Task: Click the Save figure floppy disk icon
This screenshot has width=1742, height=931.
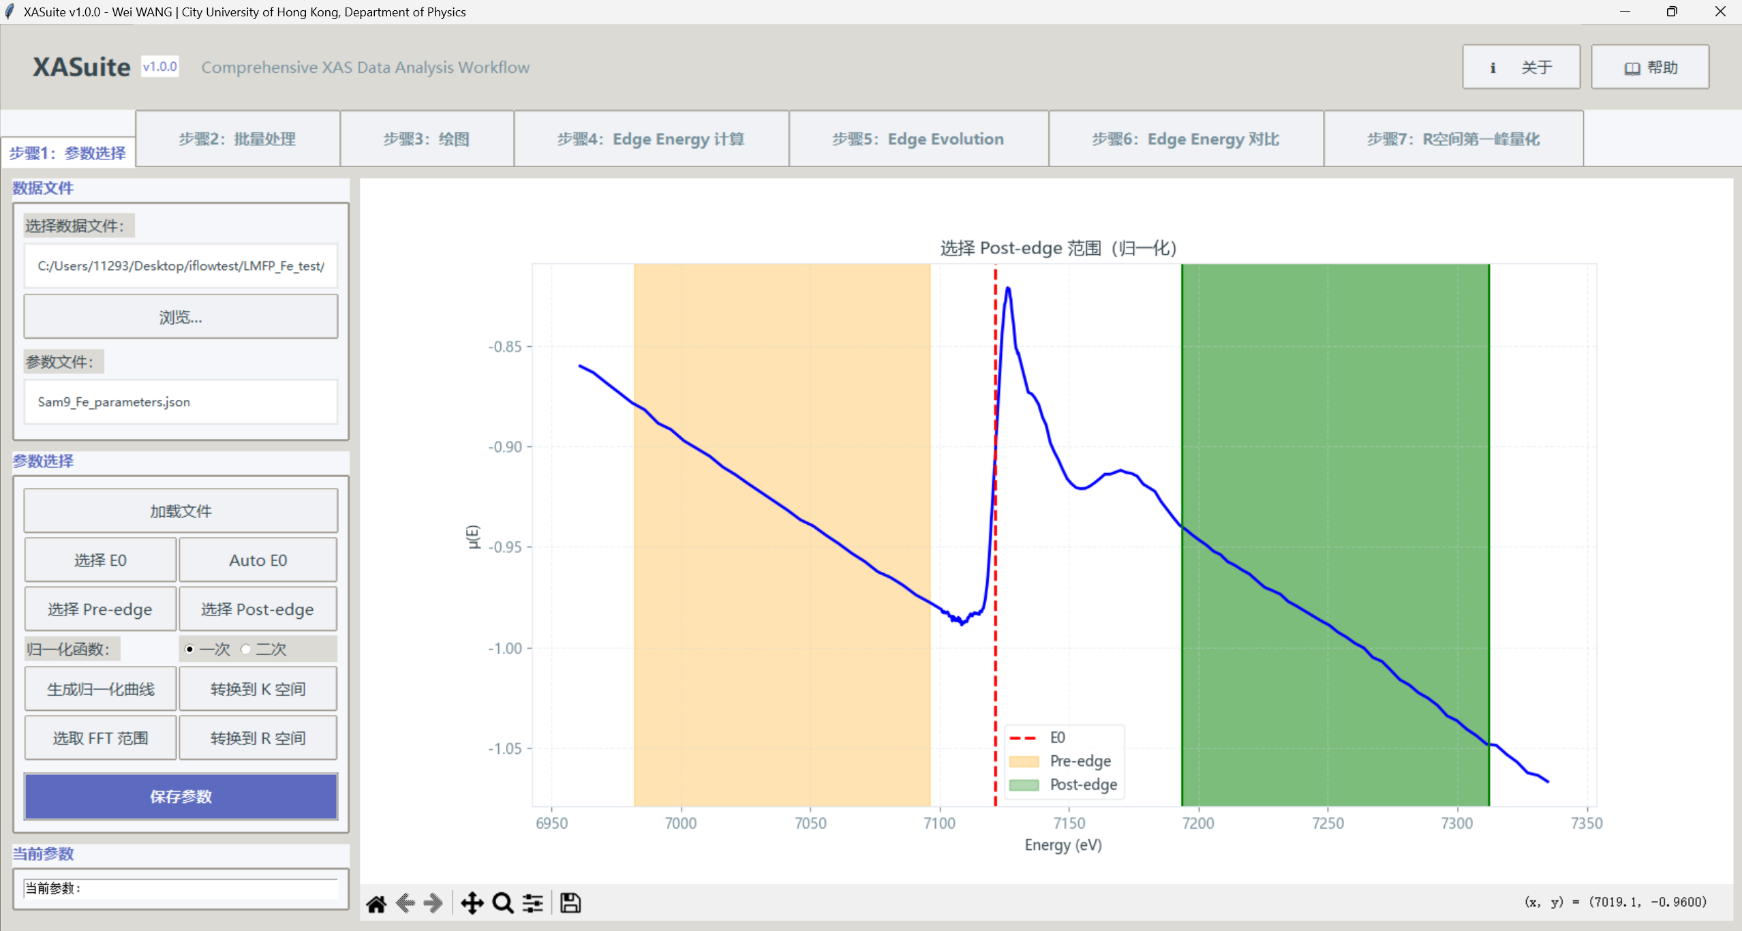Action: coord(570,904)
